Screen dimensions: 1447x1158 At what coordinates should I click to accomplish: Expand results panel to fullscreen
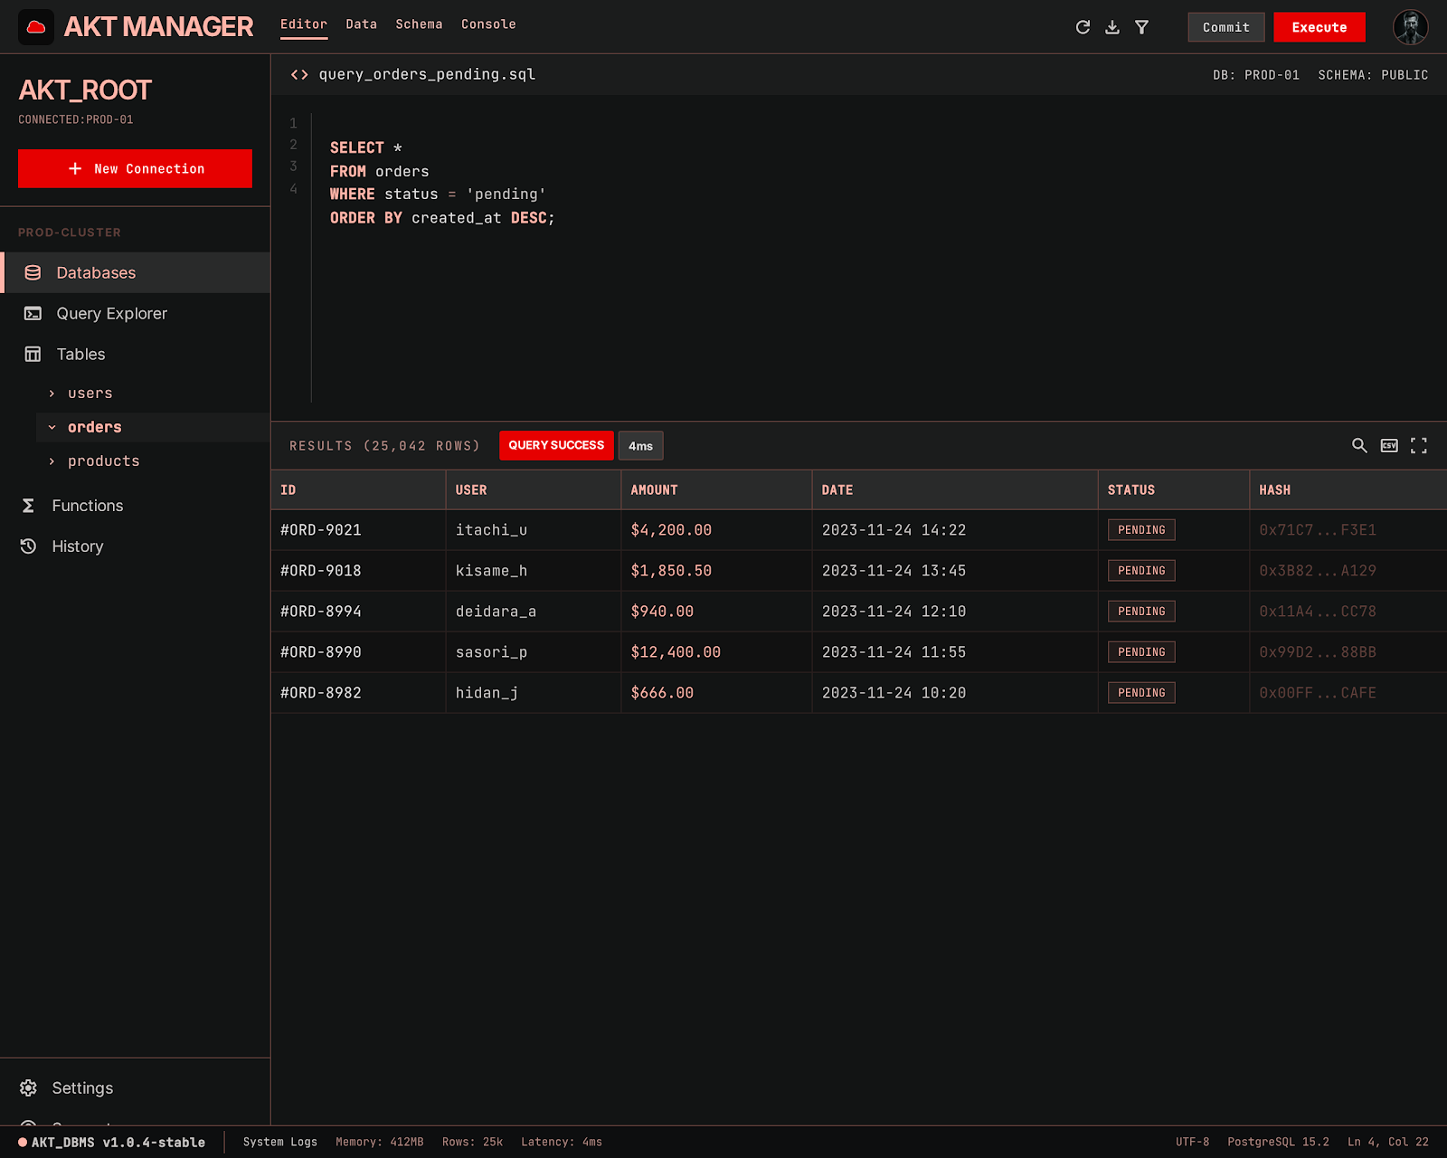tap(1419, 445)
